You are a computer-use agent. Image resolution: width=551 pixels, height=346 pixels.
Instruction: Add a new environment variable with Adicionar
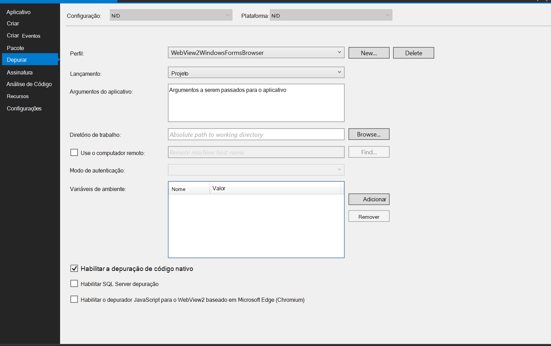coord(369,199)
